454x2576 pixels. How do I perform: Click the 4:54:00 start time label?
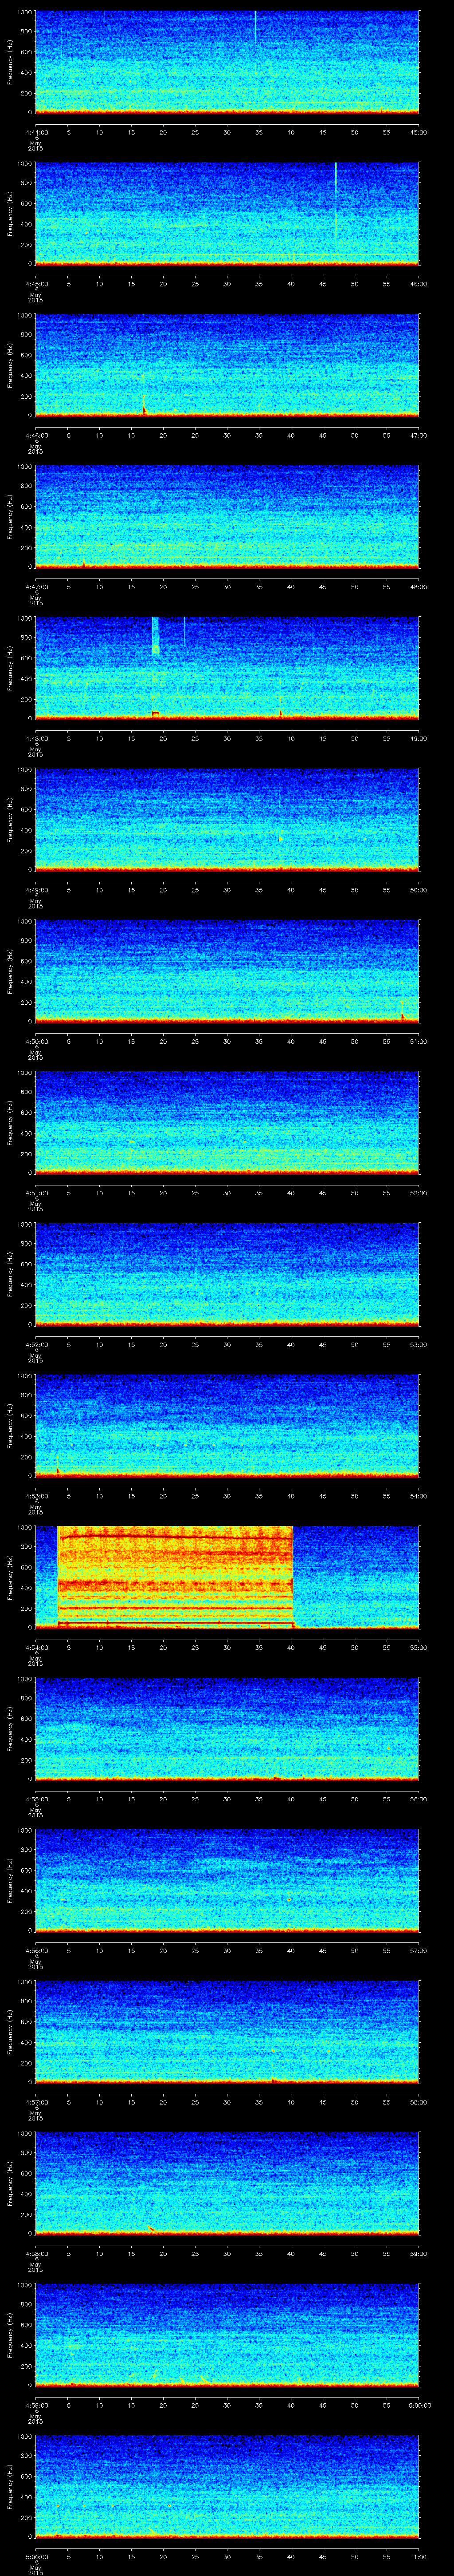click(x=36, y=1647)
